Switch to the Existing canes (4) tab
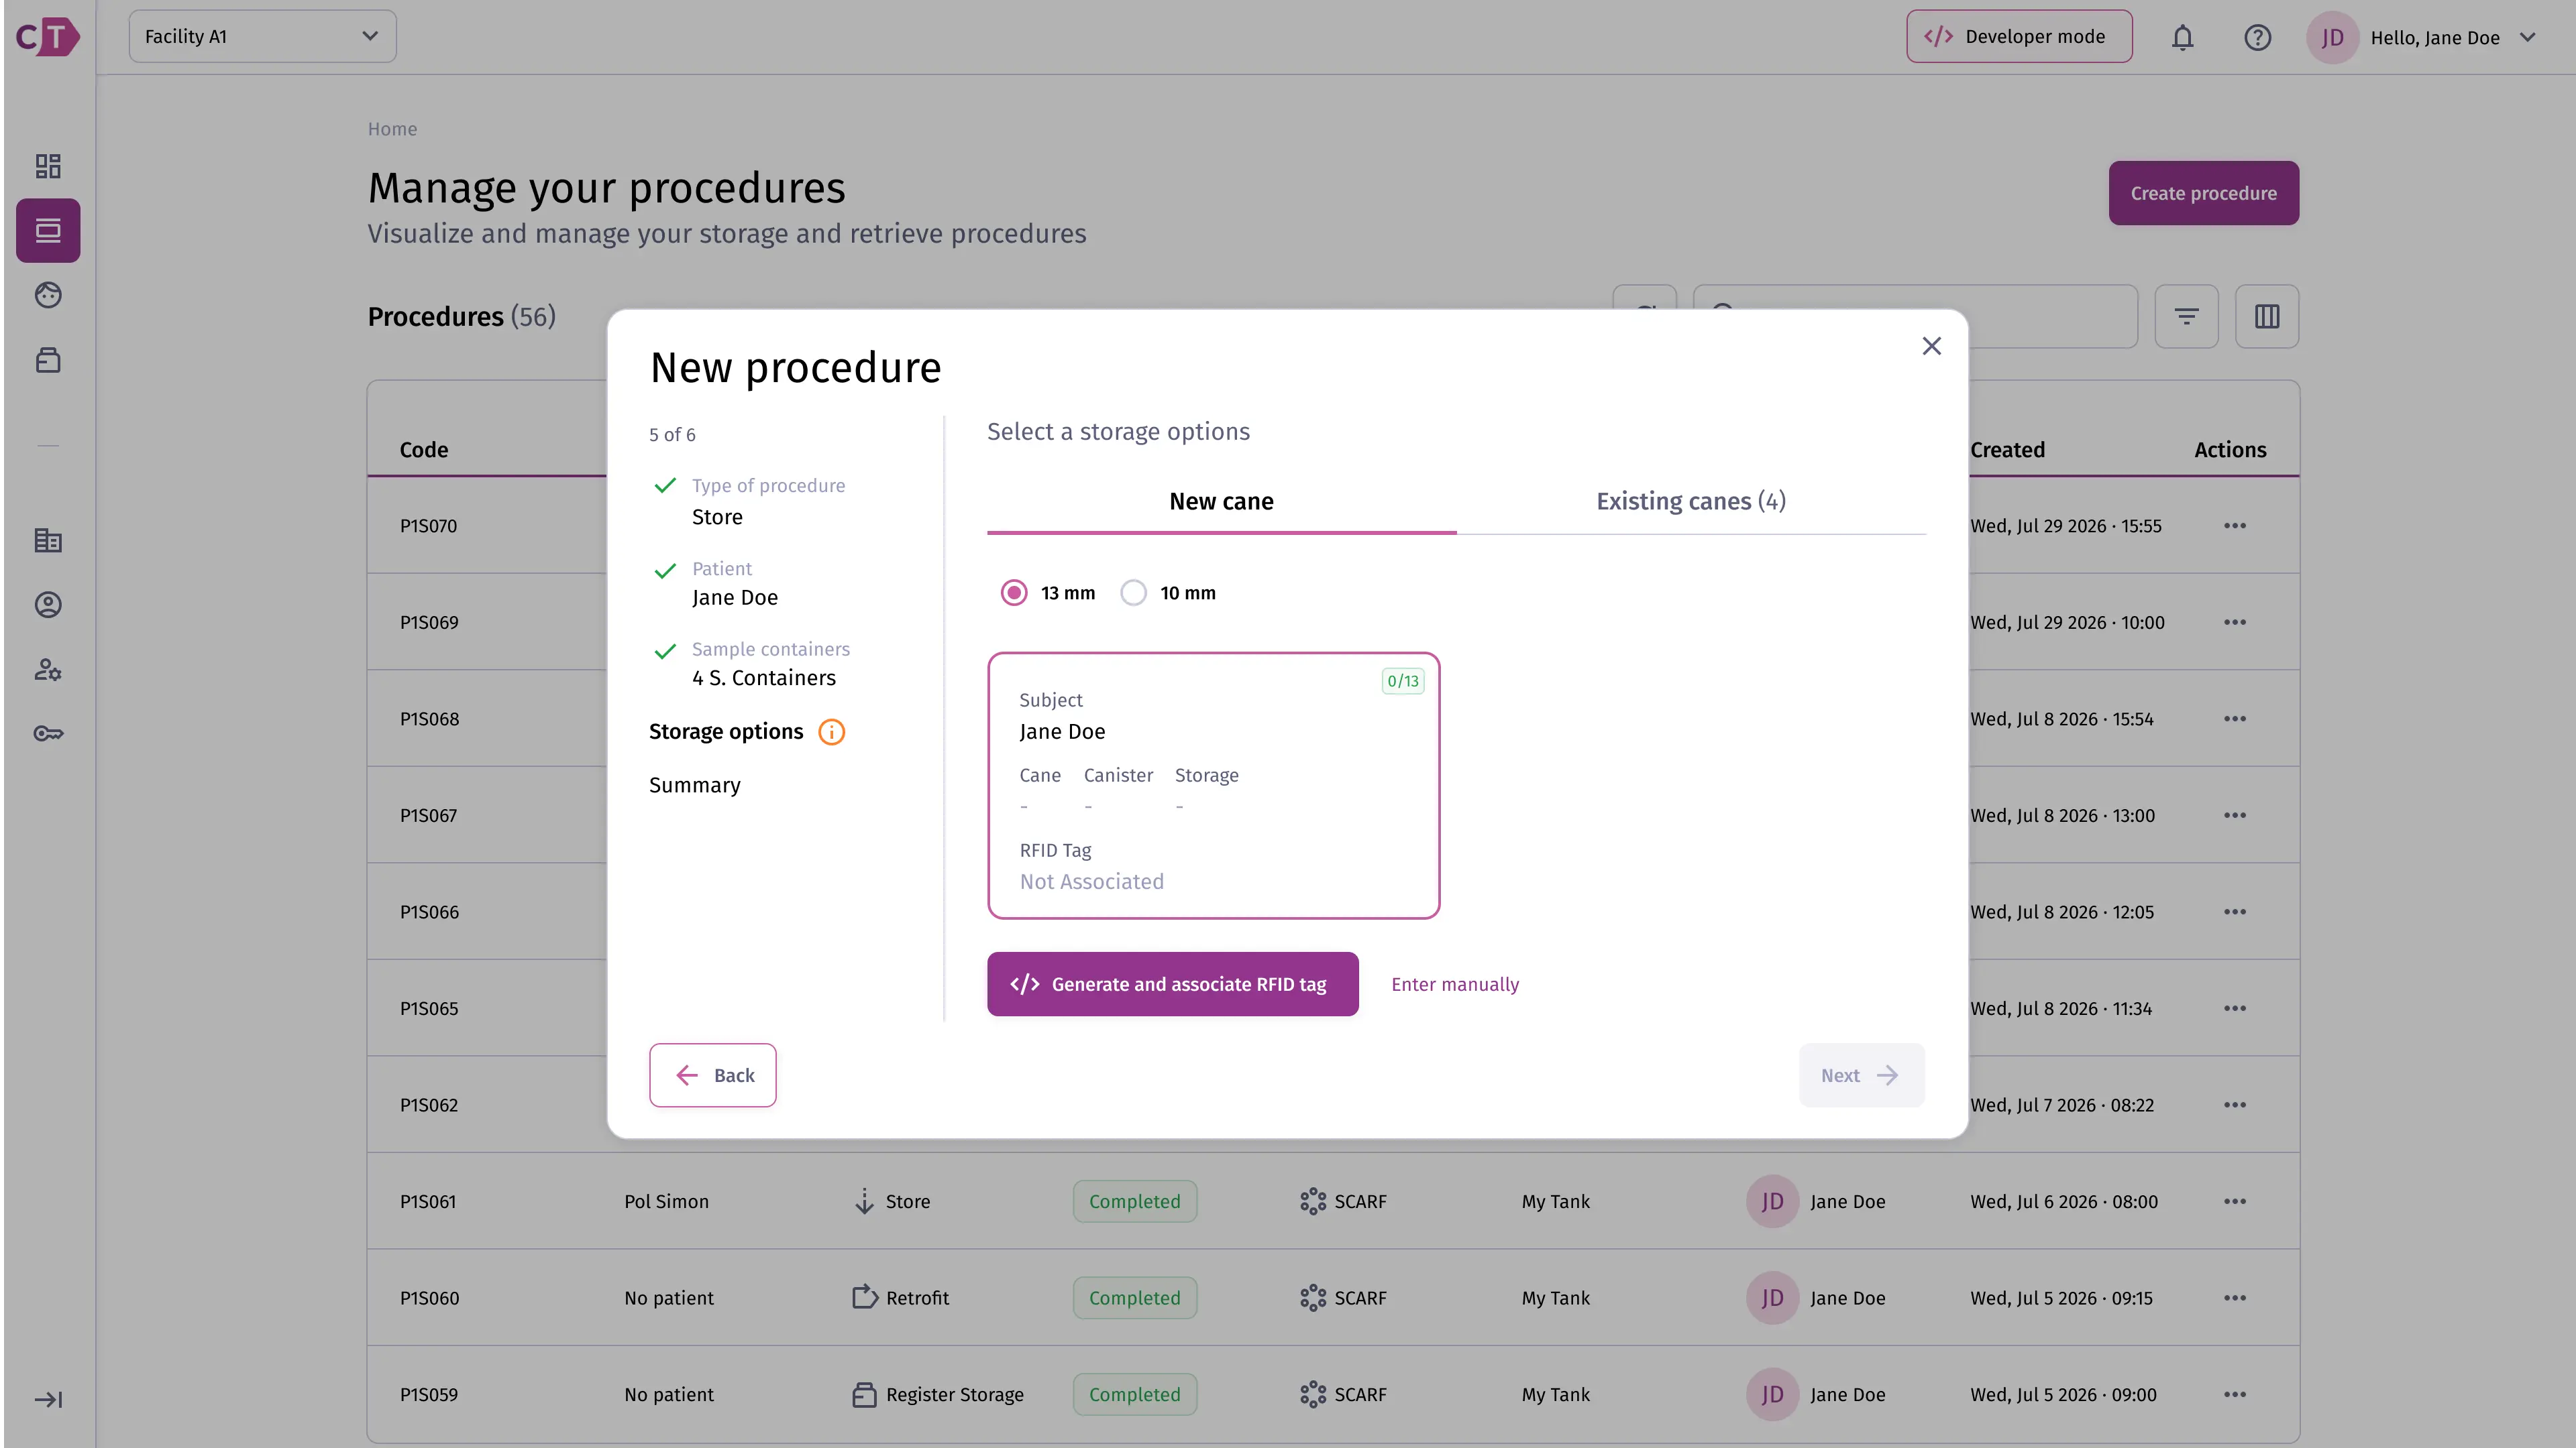Viewport: 2576px width, 1448px height. 1690,501
